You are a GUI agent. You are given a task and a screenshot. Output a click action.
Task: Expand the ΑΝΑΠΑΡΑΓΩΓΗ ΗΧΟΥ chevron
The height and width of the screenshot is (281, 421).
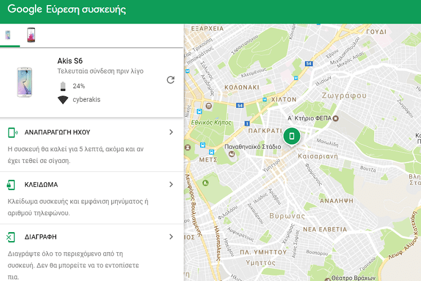click(171, 132)
